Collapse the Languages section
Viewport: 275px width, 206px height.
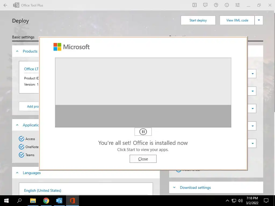coord(17,173)
